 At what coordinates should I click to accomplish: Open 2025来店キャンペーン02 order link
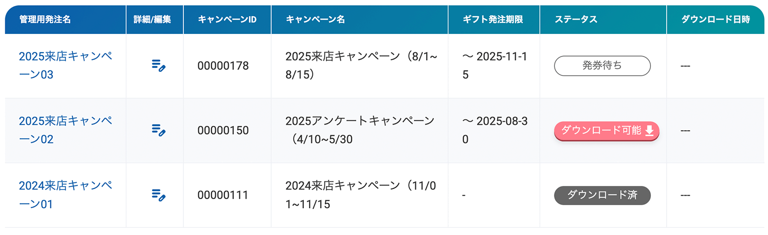(x=65, y=130)
